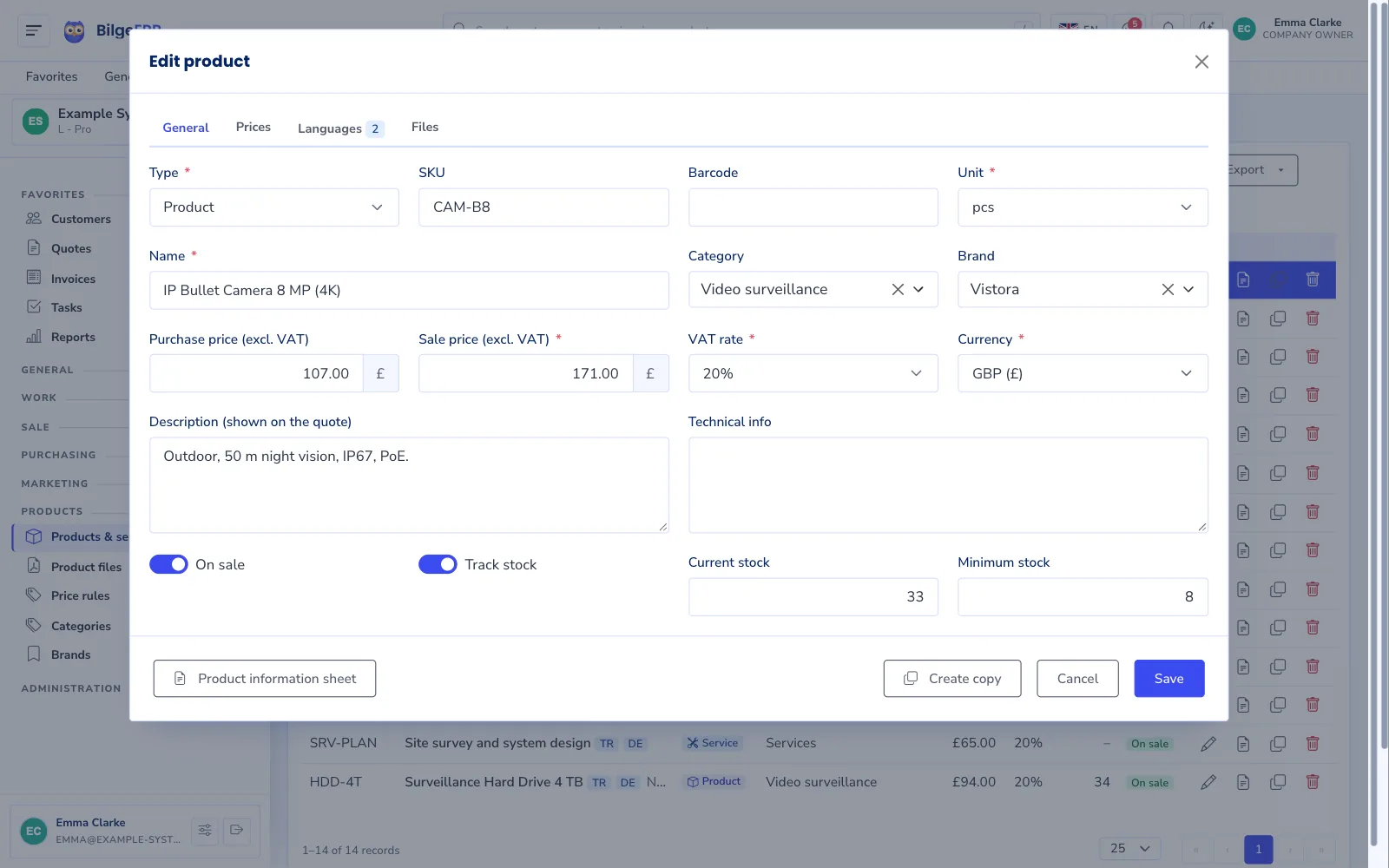Click the duplicate icon for HDD-4T row
This screenshot has width=1389, height=868.
1278,782
